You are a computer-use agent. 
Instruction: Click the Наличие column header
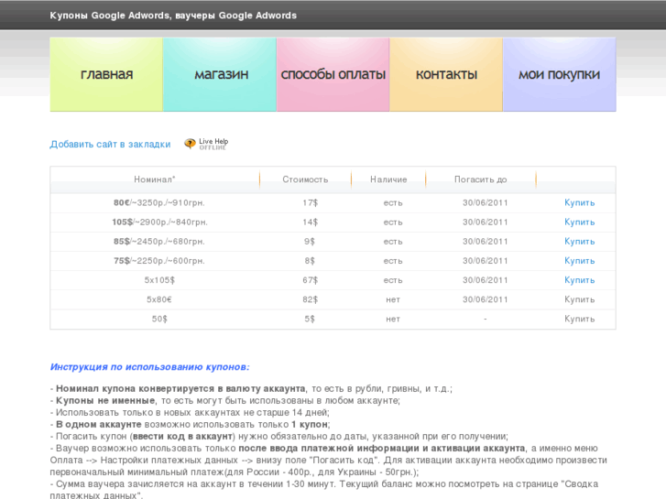click(388, 179)
